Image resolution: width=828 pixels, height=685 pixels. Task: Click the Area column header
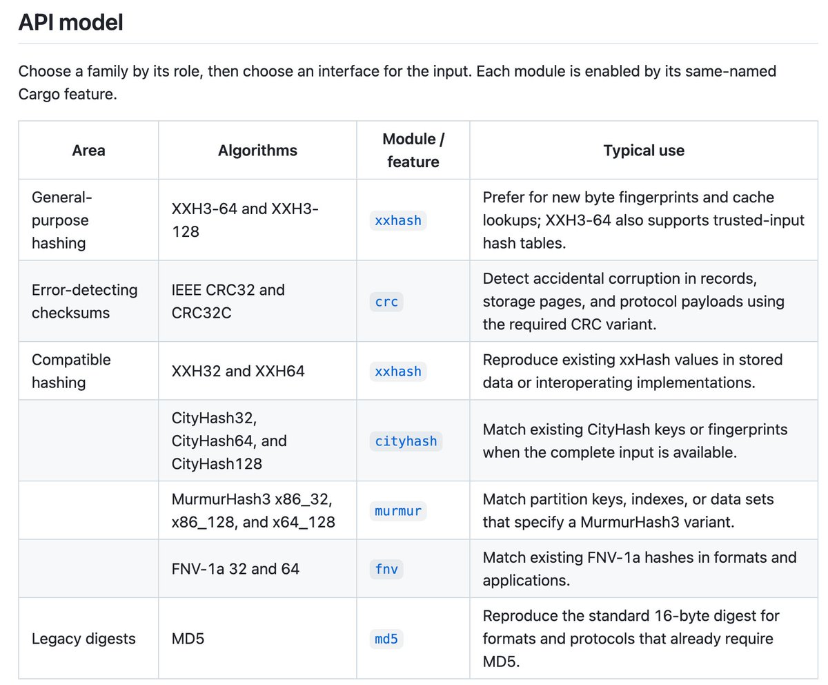(x=88, y=151)
